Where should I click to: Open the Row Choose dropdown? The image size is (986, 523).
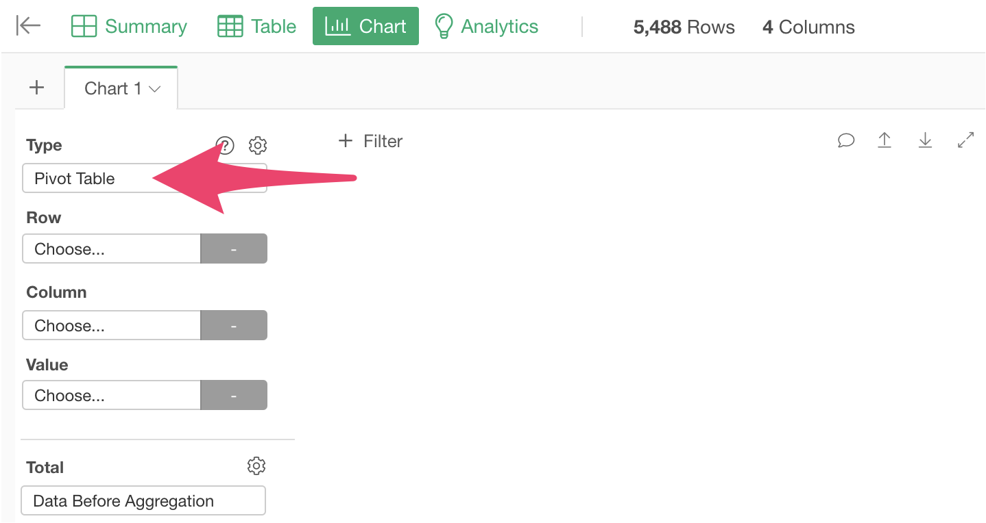click(111, 249)
